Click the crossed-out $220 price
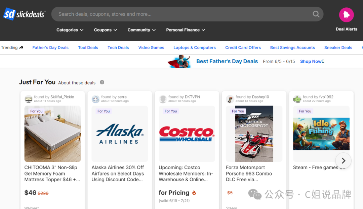363x209 pixels. 43,193
